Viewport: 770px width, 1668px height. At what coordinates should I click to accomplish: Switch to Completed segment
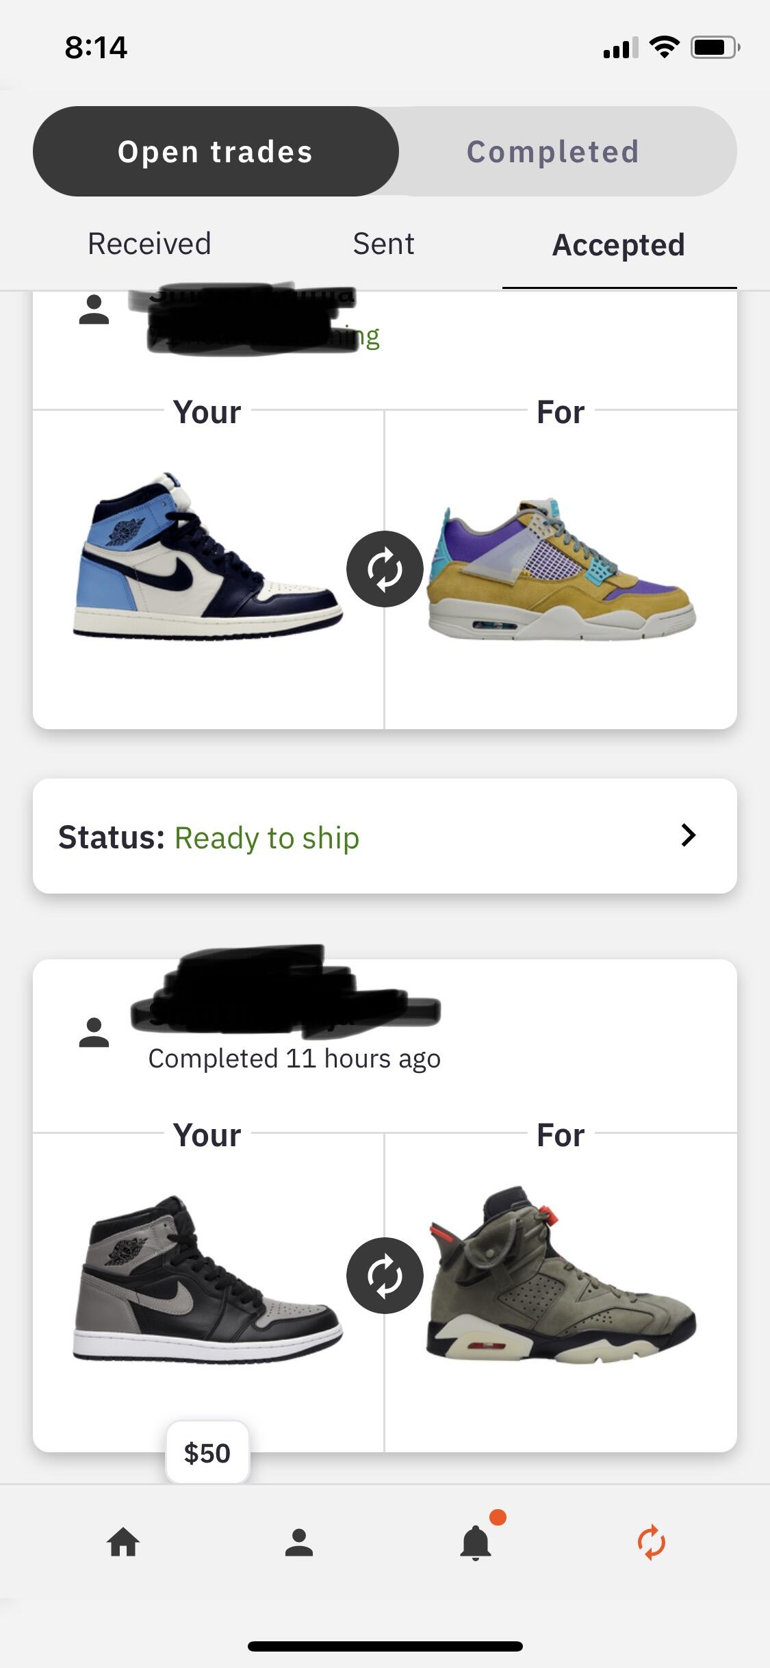[x=553, y=151]
